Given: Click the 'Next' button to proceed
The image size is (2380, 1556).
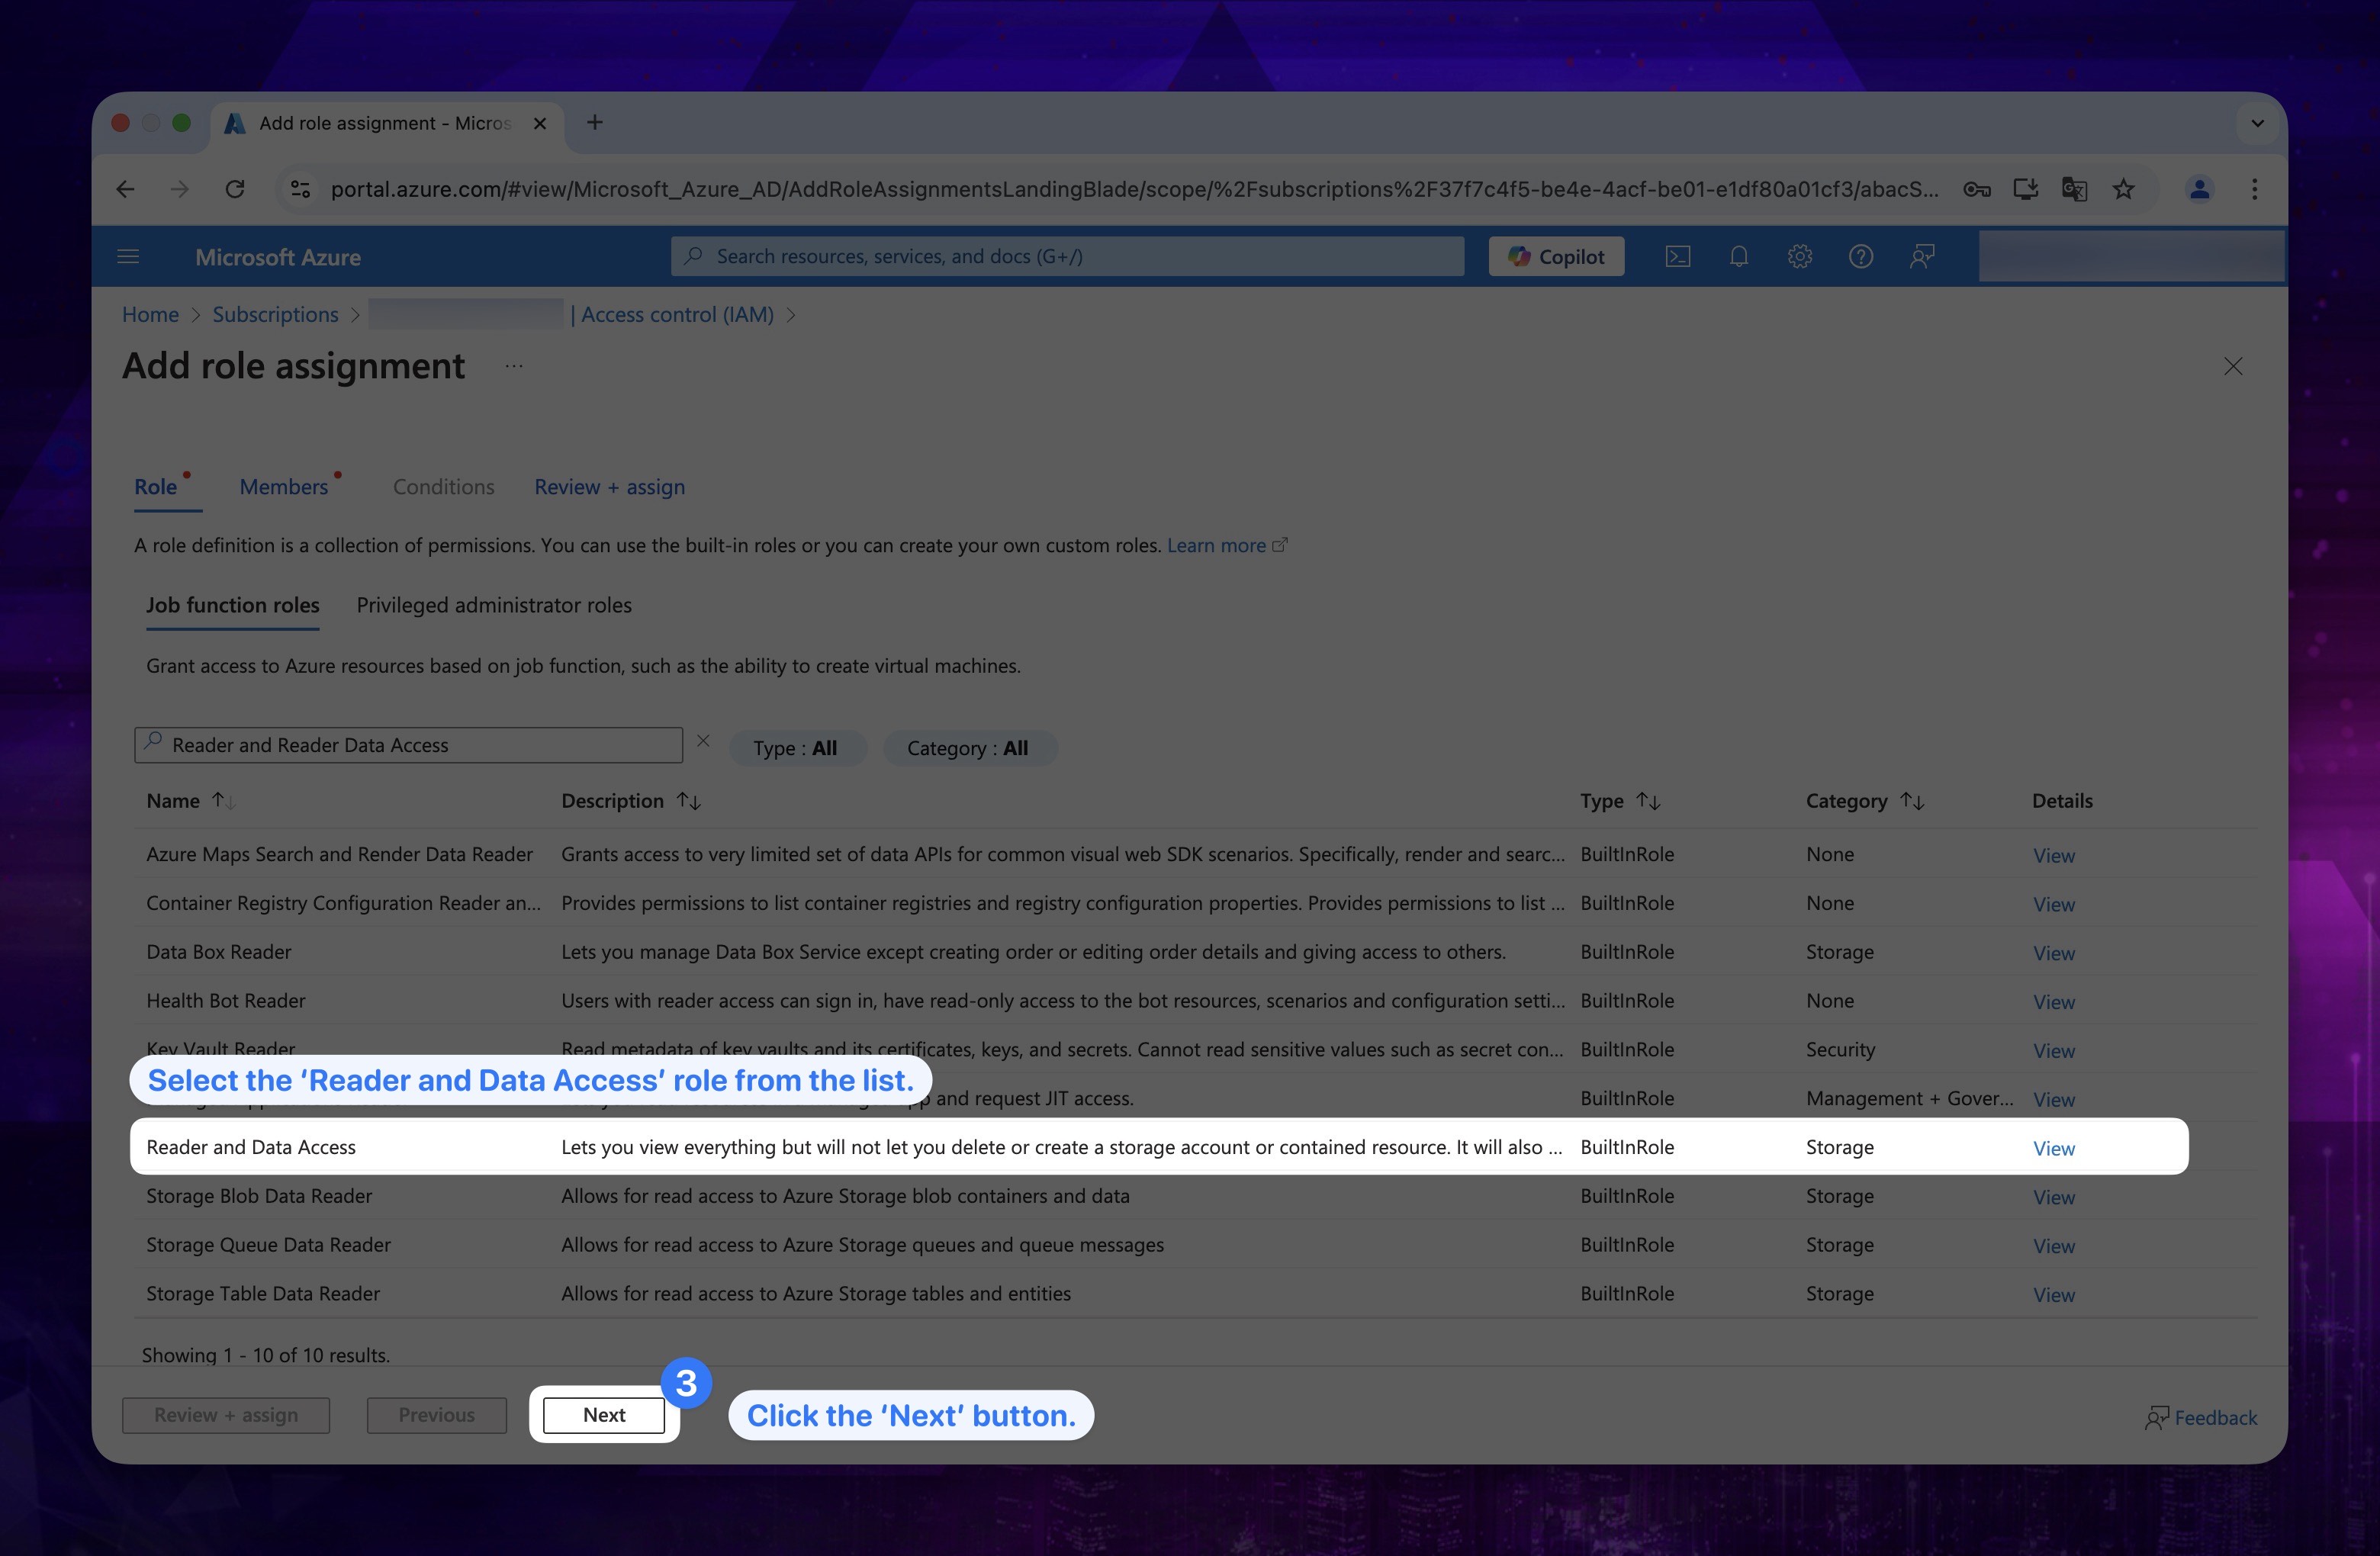Looking at the screenshot, I should [x=603, y=1413].
